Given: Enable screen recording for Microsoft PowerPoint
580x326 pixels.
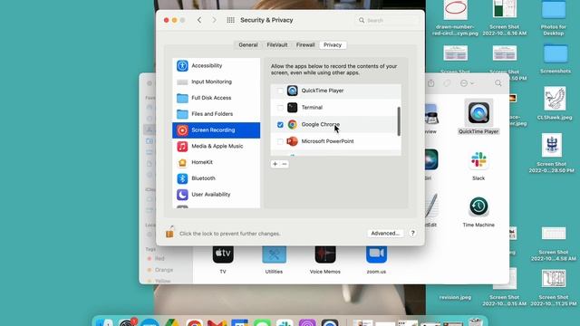Looking at the screenshot, I should [x=280, y=141].
